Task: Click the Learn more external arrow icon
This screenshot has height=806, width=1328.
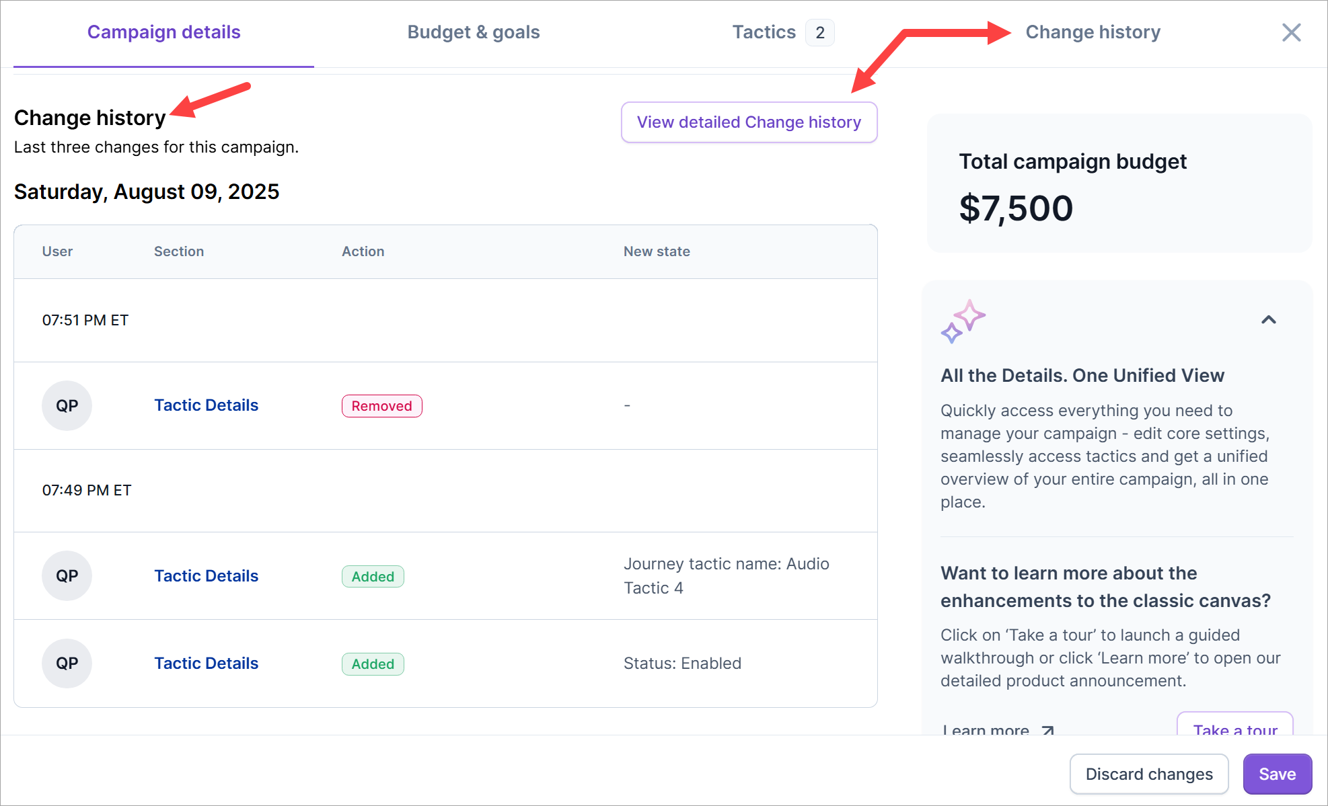Action: (x=1047, y=730)
